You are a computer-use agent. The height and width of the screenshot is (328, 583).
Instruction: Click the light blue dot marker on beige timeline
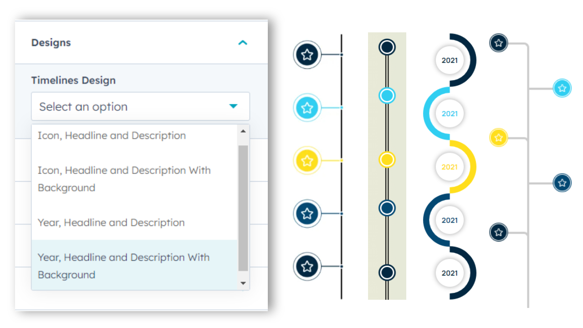(x=387, y=96)
